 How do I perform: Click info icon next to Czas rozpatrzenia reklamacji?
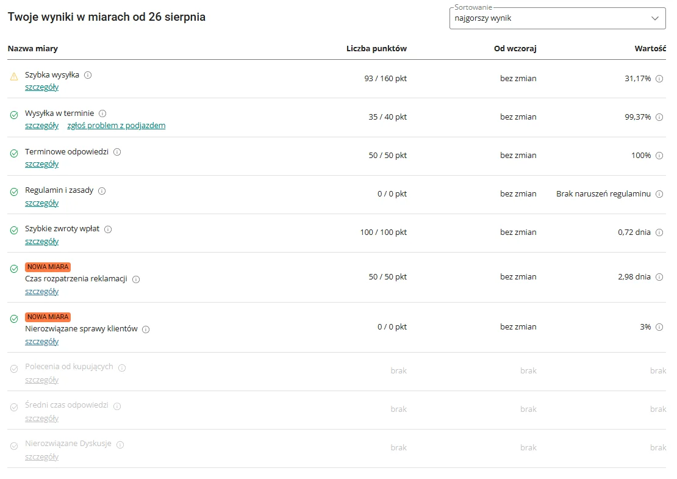pyautogui.click(x=136, y=279)
